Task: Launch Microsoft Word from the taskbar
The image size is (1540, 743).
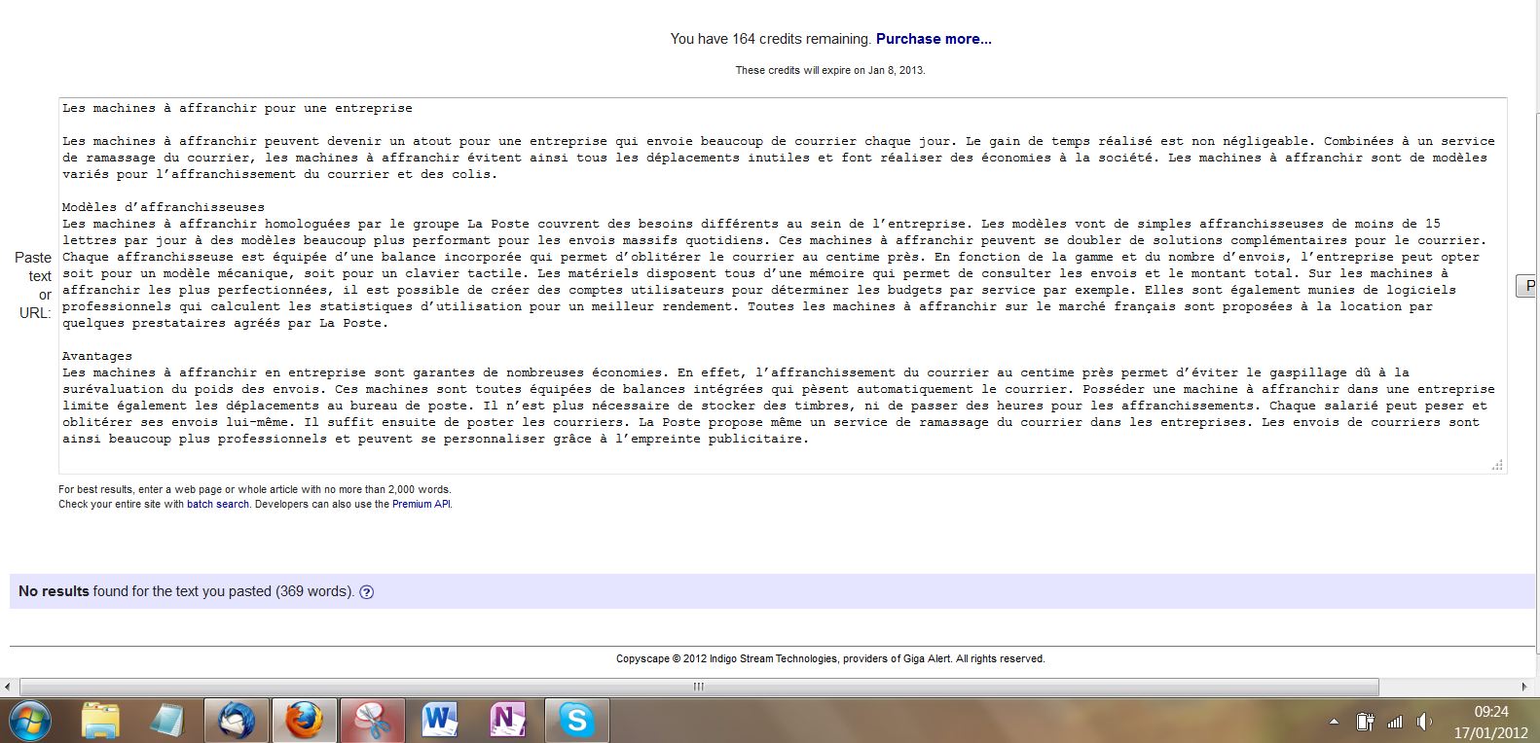Action: point(440,721)
